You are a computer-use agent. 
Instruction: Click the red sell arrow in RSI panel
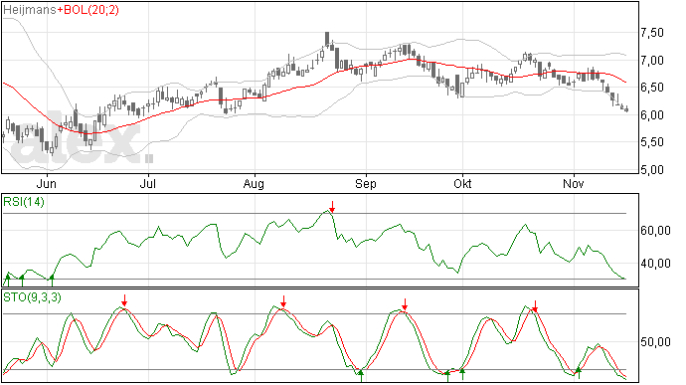[x=332, y=207]
